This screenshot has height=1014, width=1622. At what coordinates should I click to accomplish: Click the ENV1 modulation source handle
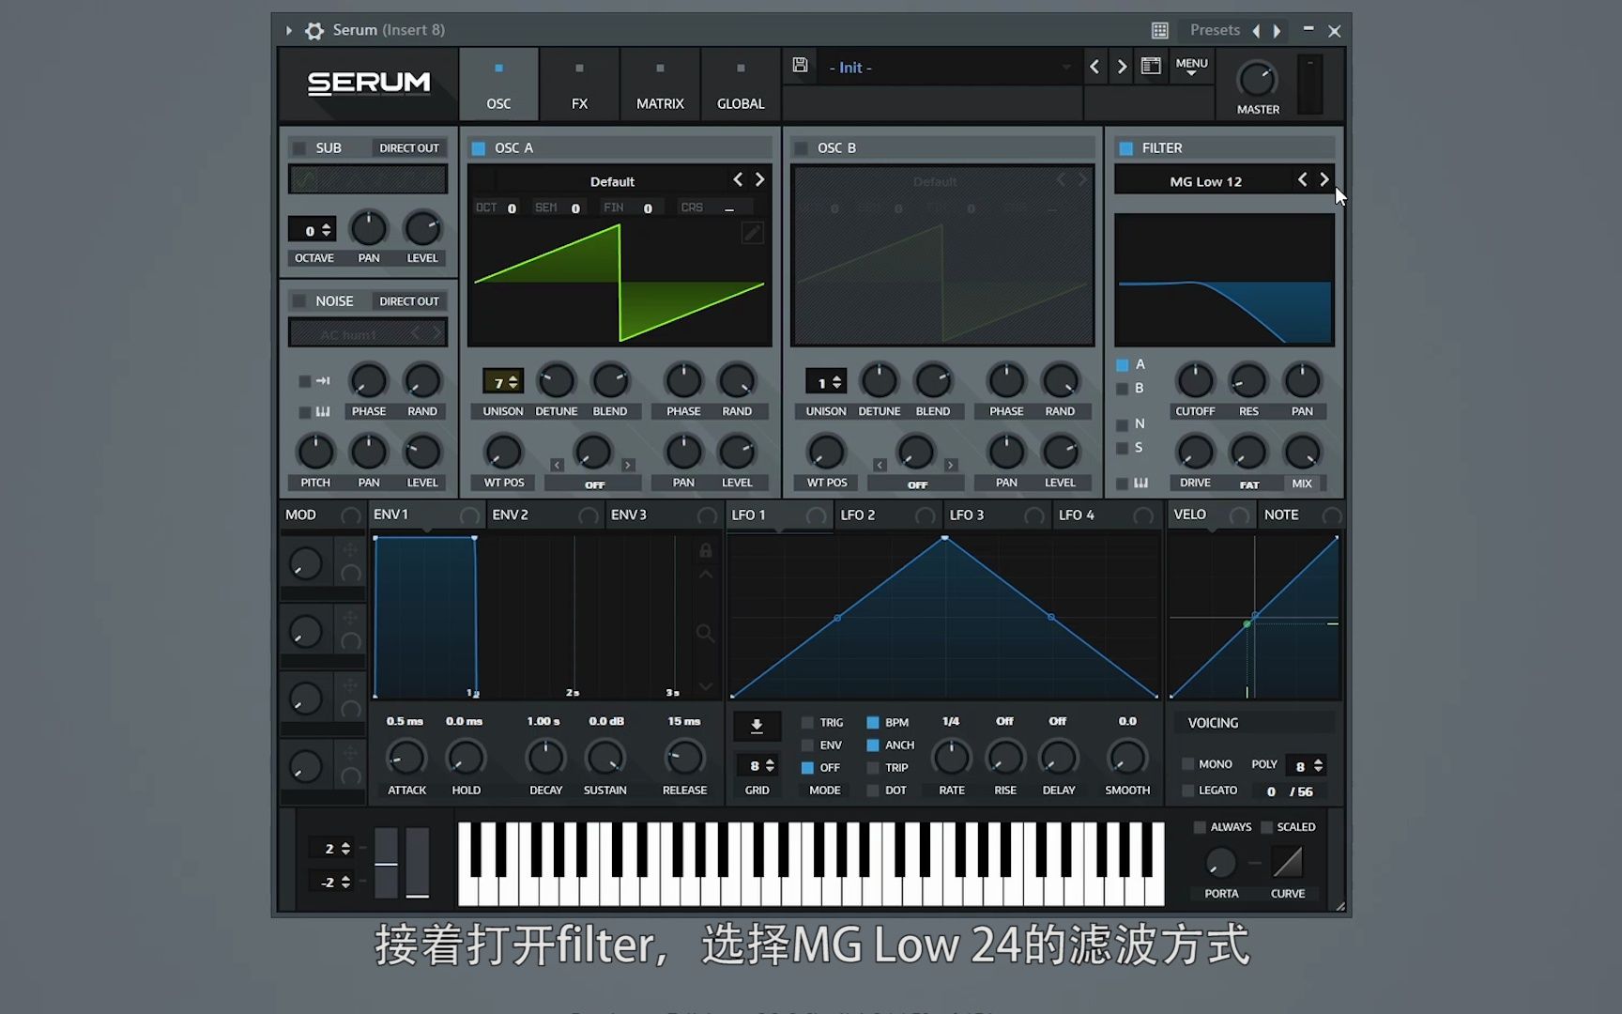click(x=469, y=515)
